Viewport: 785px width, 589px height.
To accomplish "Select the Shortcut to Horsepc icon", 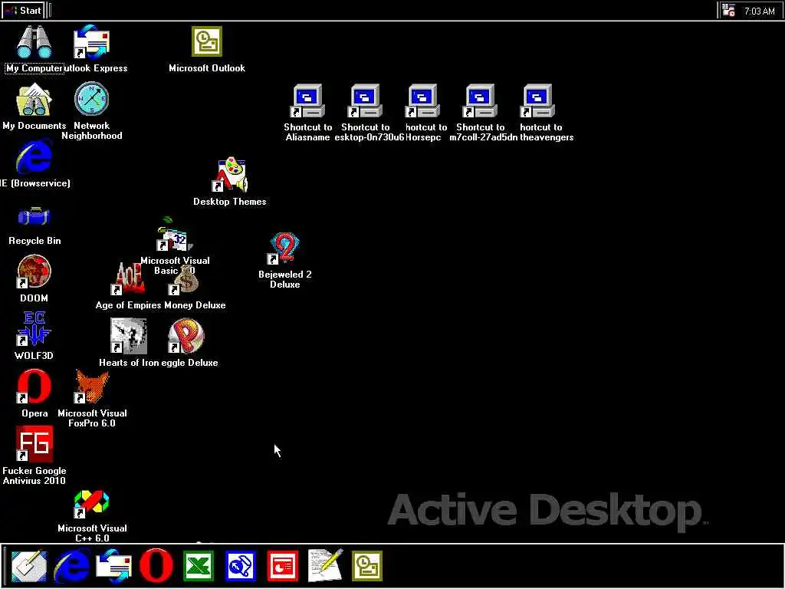I will click(x=423, y=100).
